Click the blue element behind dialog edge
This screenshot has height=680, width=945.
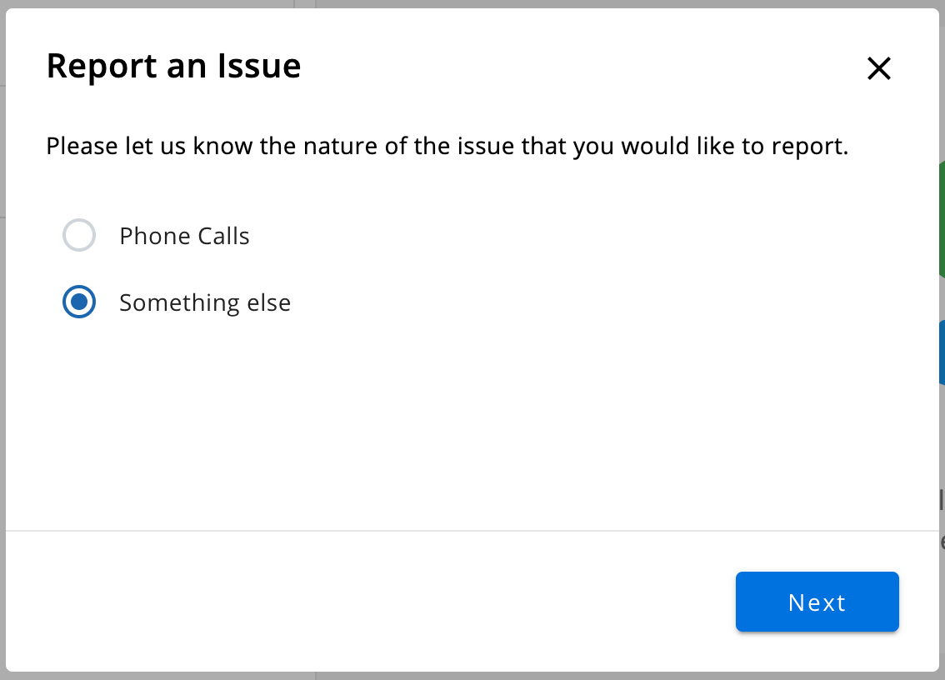pos(942,352)
